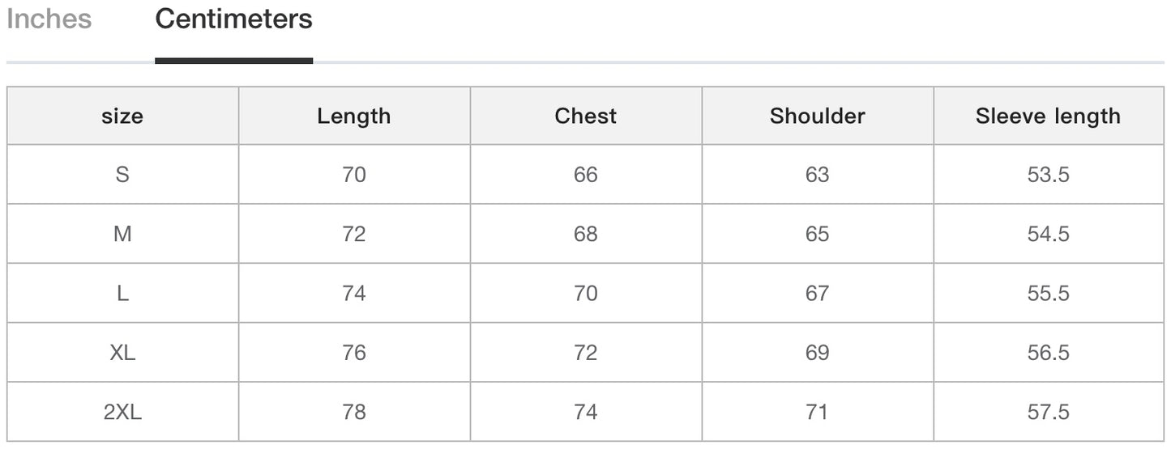The height and width of the screenshot is (449, 1171).
Task: Select the S size row label
Action: tap(122, 175)
